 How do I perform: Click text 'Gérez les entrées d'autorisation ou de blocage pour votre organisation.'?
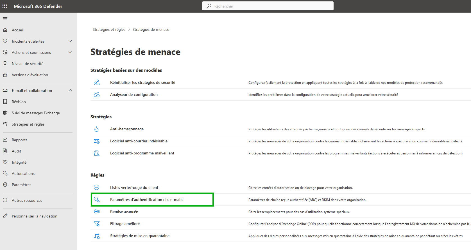pyautogui.click(x=300, y=188)
